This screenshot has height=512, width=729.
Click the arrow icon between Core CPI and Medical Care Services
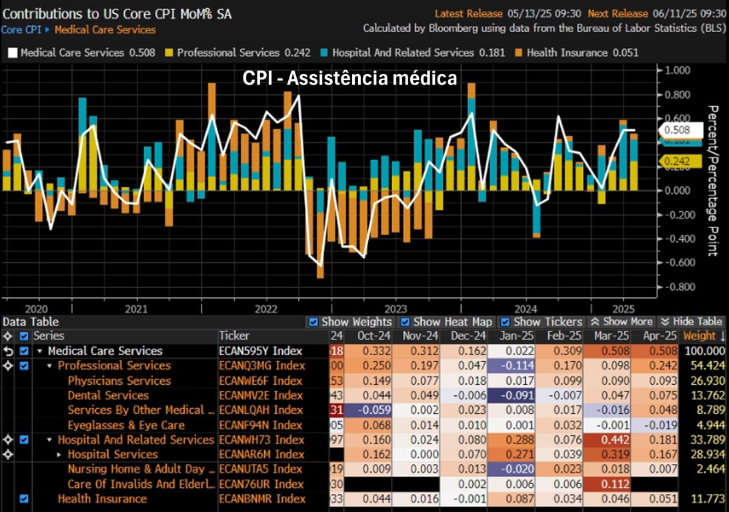[x=47, y=30]
